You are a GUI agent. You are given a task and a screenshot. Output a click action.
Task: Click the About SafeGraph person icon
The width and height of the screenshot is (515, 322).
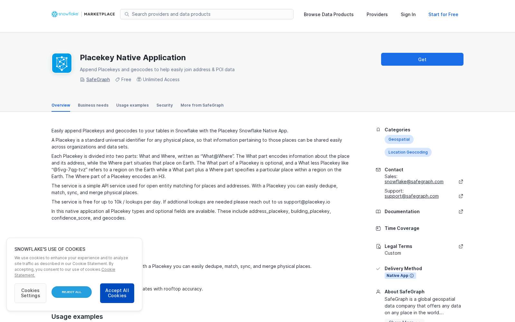378,292
